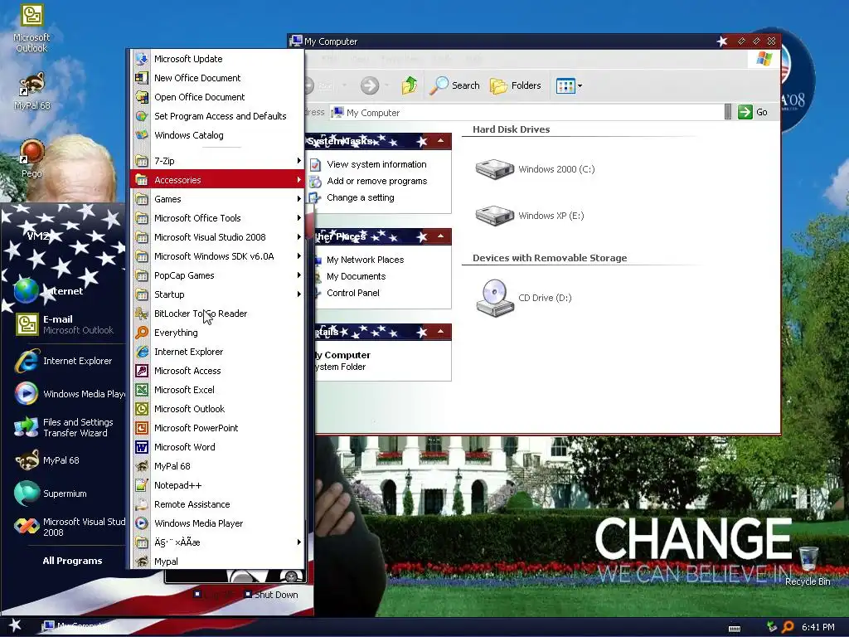The height and width of the screenshot is (637, 849).
Task: Click the Go button beside address bar
Action: 753,112
